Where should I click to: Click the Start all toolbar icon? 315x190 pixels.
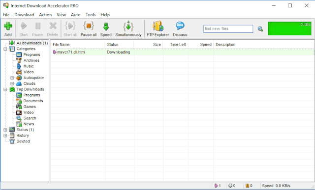click(70, 29)
